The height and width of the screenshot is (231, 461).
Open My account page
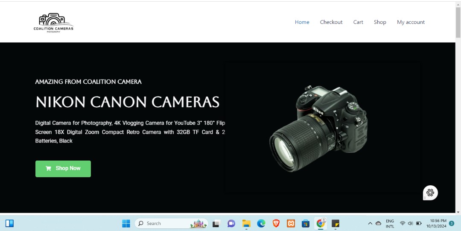tap(411, 22)
